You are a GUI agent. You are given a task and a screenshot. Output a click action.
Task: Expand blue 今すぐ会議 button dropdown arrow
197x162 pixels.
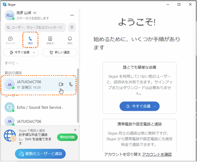[x=155, y=106]
